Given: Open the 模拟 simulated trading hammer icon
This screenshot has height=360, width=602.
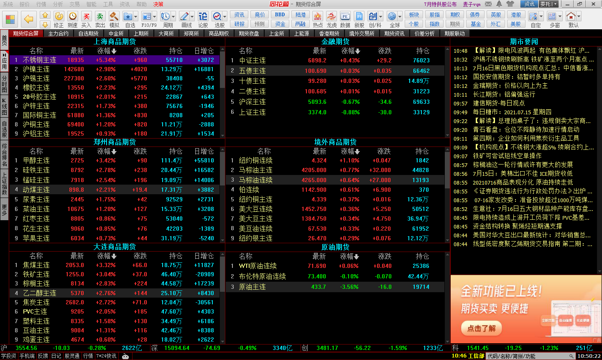Looking at the screenshot, I should coord(114,17).
